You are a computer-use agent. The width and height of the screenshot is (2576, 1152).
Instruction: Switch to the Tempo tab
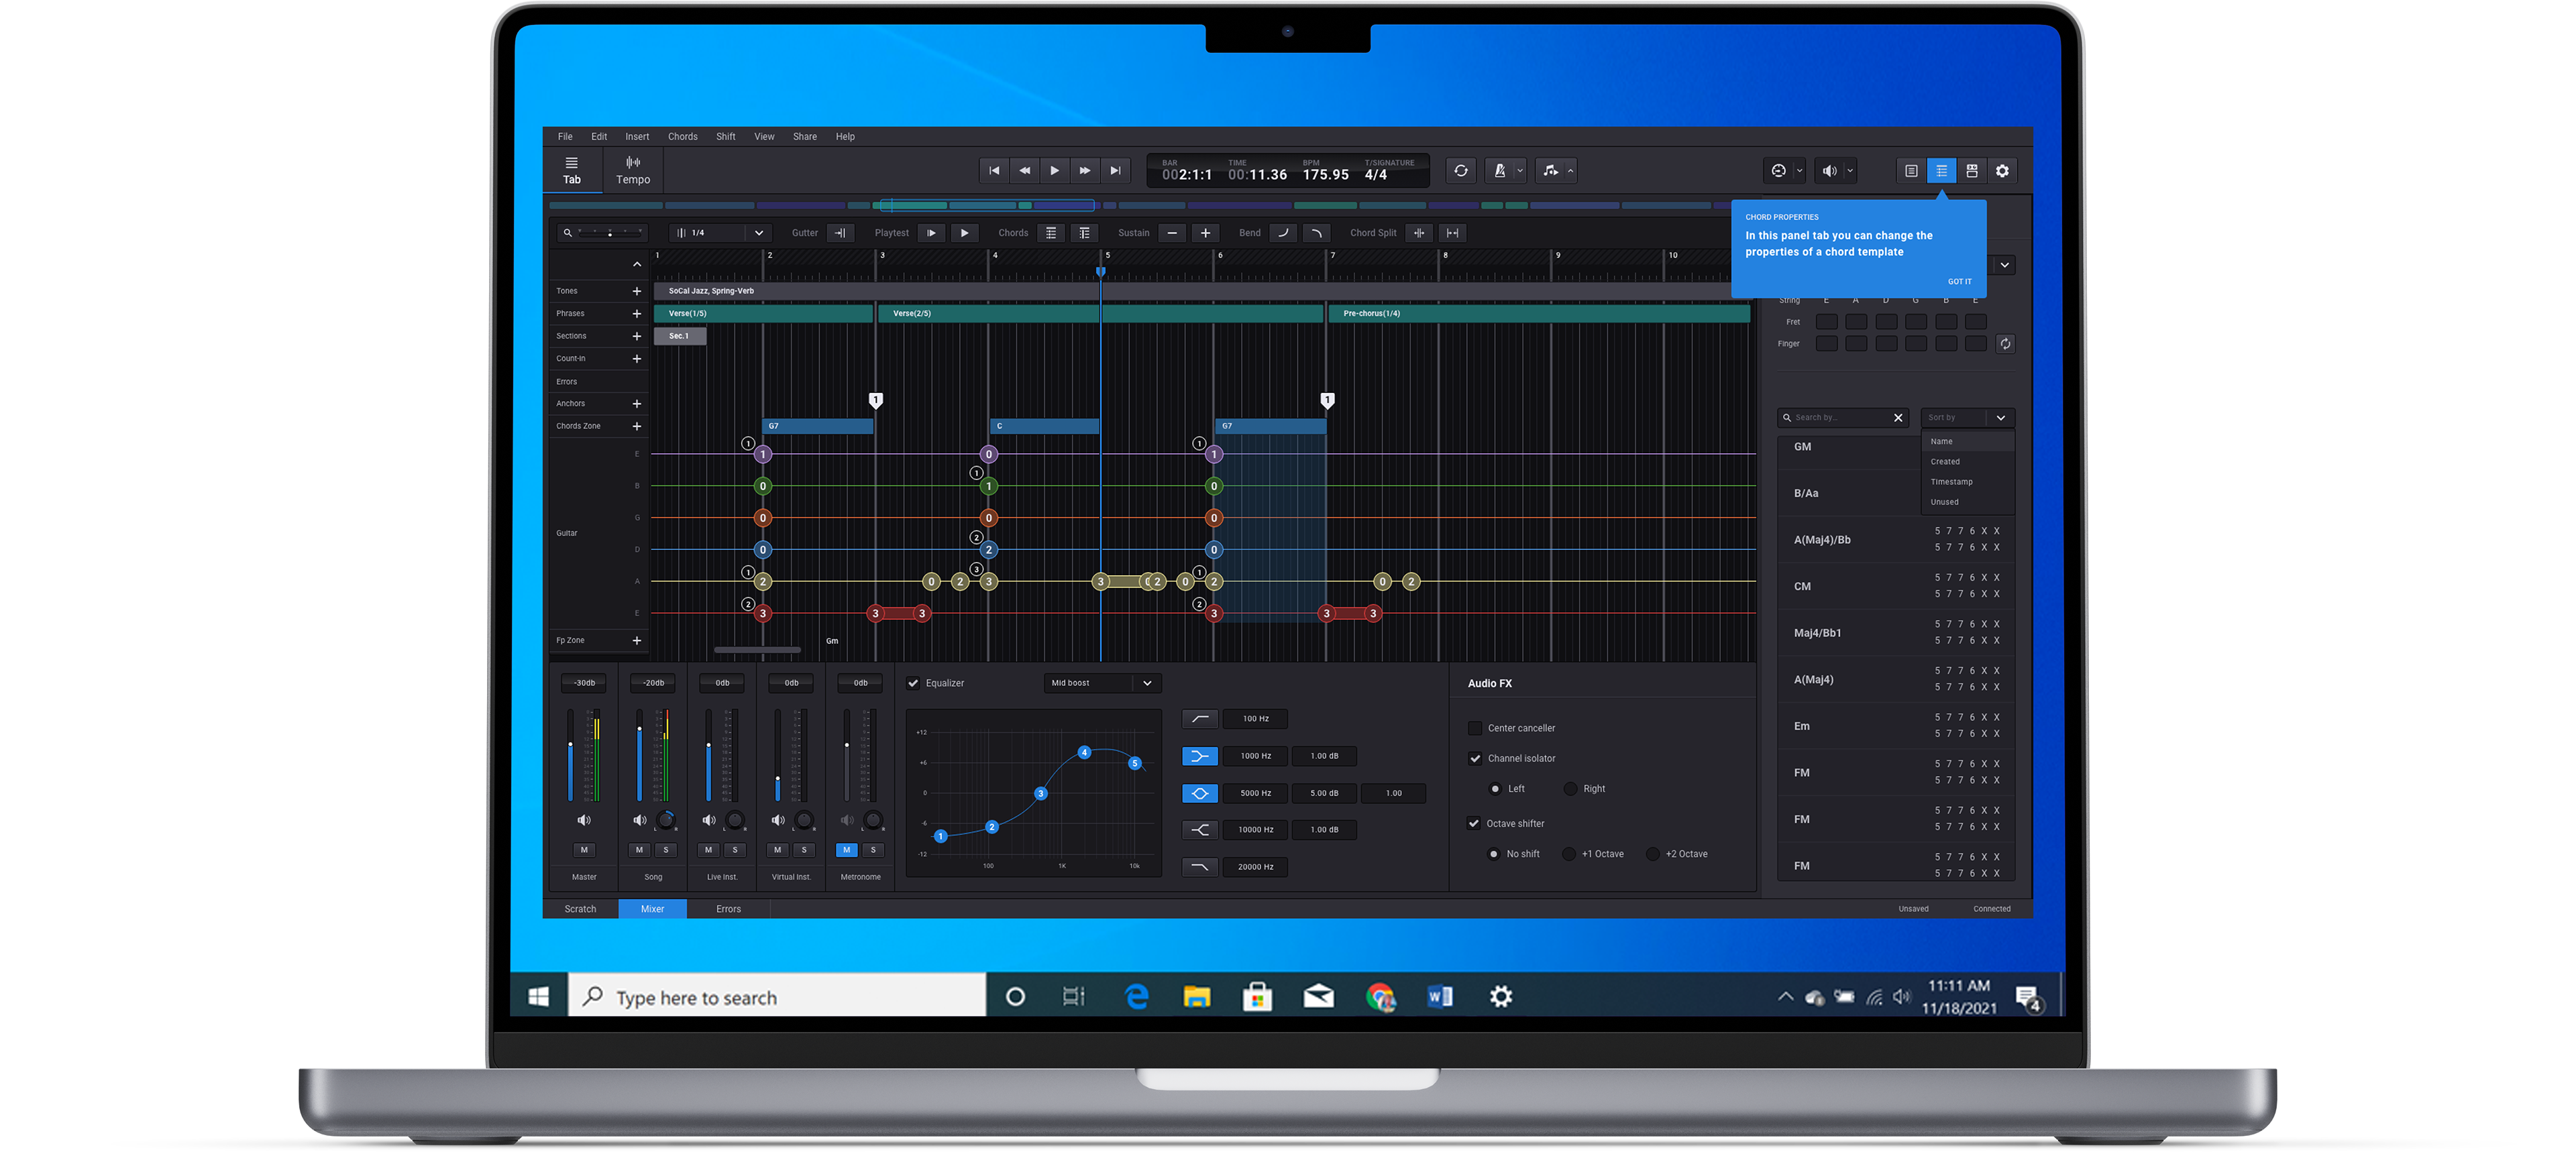[x=633, y=171]
